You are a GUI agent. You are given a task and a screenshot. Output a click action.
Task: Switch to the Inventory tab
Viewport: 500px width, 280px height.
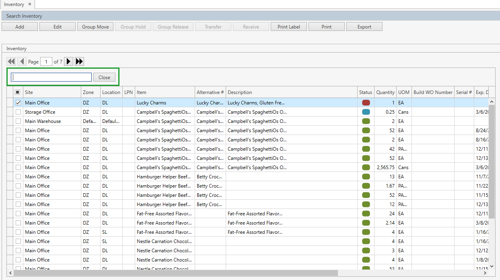coord(14,4)
